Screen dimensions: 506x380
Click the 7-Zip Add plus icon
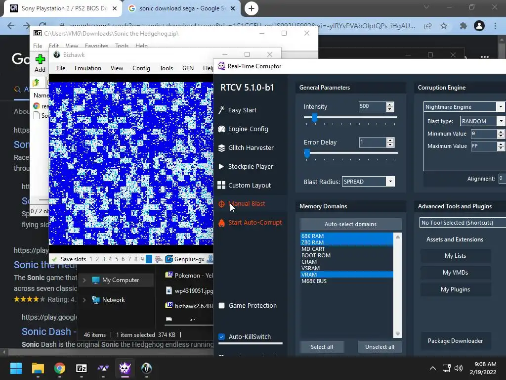40,59
